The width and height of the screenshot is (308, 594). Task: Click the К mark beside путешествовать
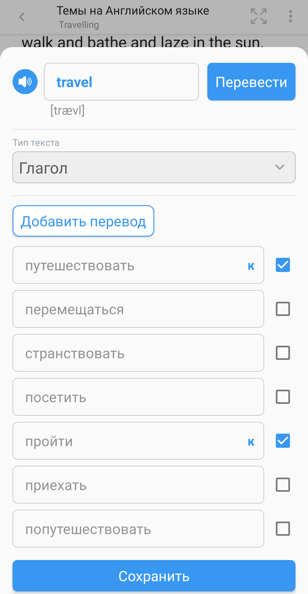pyautogui.click(x=251, y=266)
